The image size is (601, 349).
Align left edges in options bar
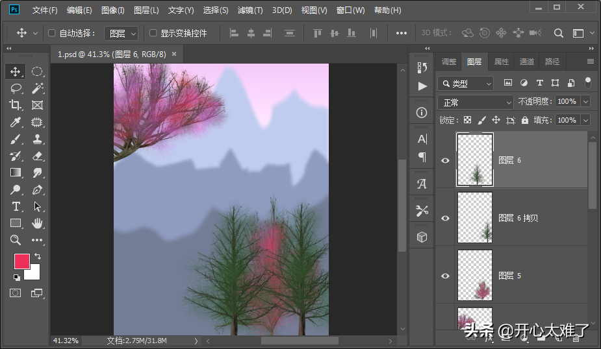[x=234, y=33]
